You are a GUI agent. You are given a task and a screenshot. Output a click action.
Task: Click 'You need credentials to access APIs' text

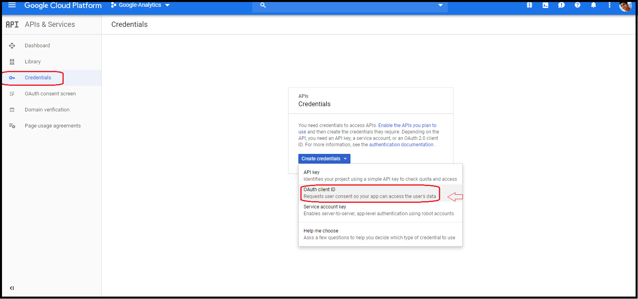pyautogui.click(x=338, y=125)
